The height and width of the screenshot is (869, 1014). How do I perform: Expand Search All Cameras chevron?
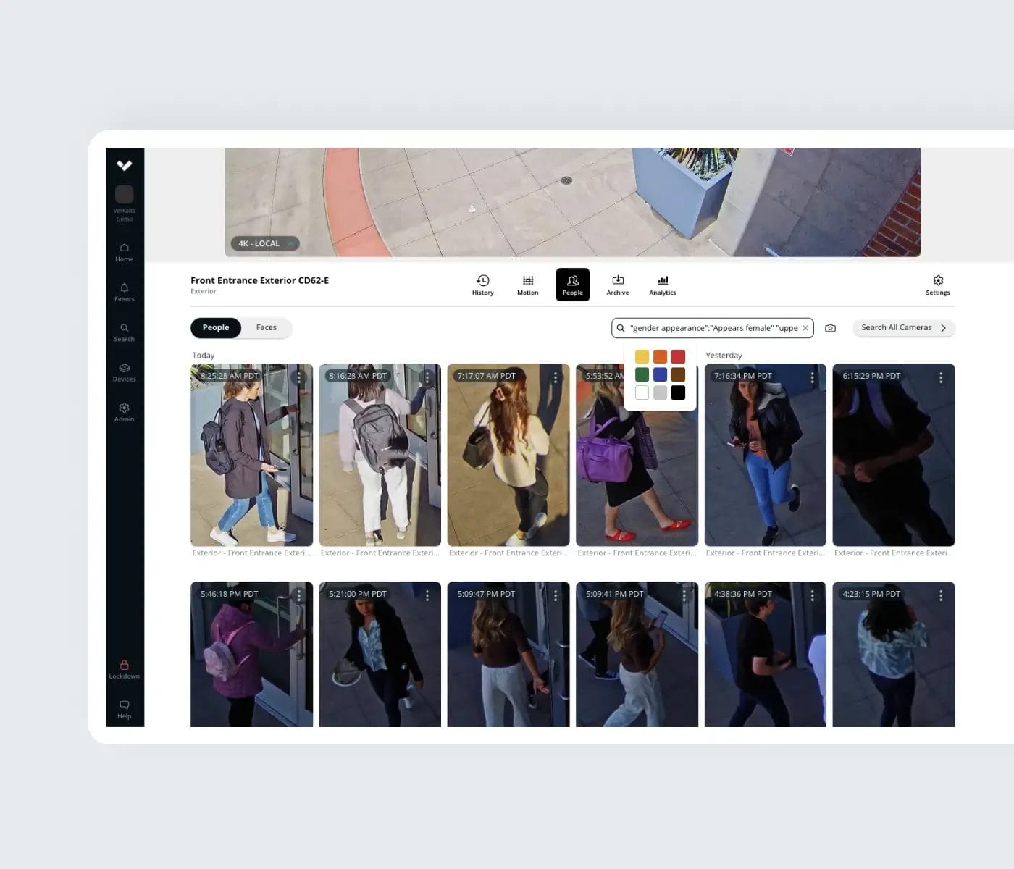[x=944, y=327]
